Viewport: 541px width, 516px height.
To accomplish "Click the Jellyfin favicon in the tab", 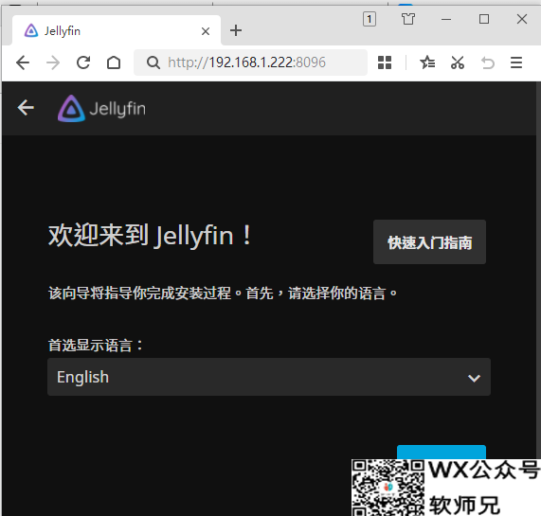I will click(31, 30).
